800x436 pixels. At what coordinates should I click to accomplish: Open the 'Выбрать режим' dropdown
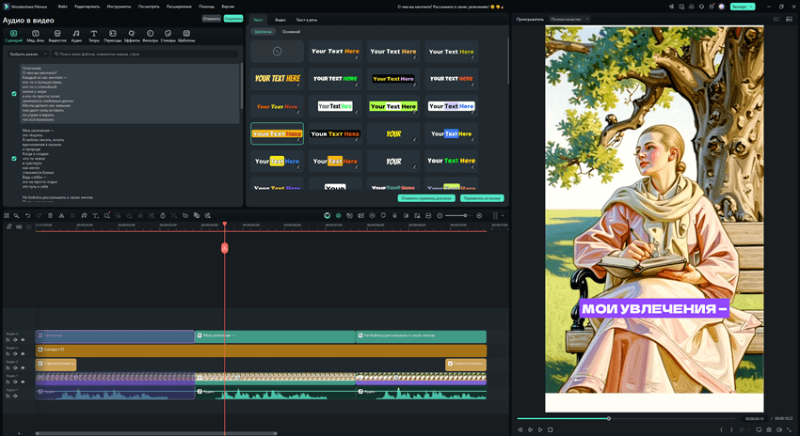pos(29,54)
